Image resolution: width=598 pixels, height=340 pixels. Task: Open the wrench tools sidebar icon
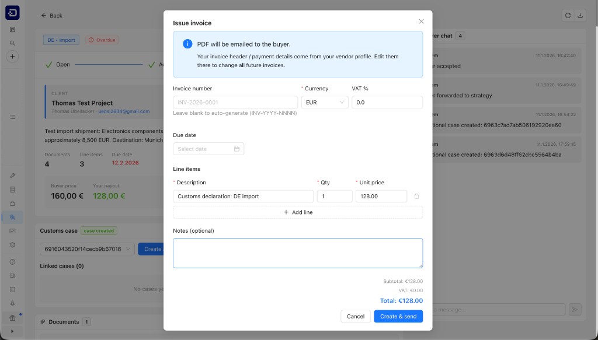pyautogui.click(x=12, y=176)
